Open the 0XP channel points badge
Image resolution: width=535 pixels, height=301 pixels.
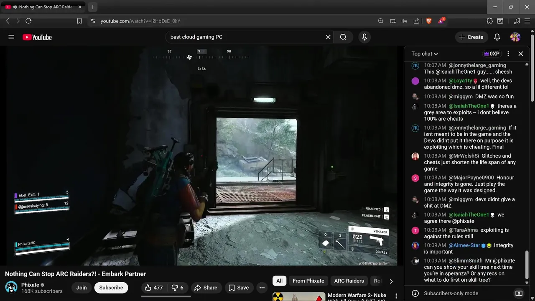click(492, 54)
